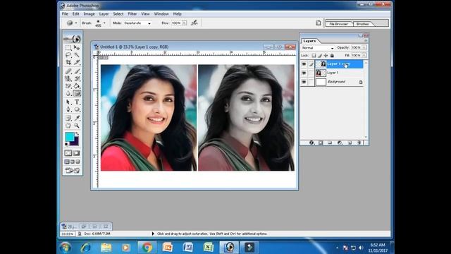Viewport: 451px width, 254px height.
Task: Select the Eraser tool
Action: pyautogui.click(x=68, y=86)
